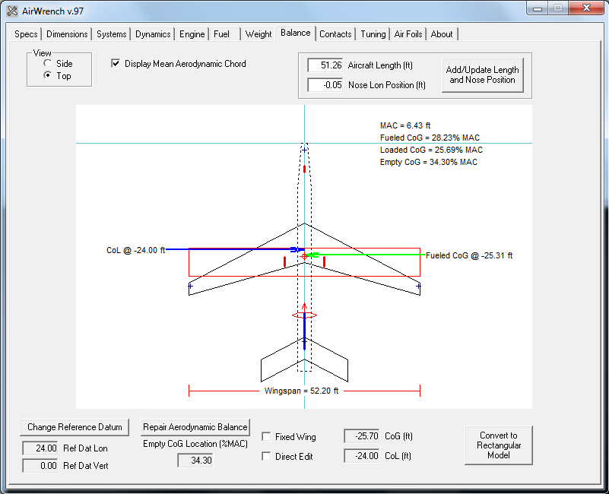Switch to the Engine tab
609x494 pixels.
coord(192,33)
